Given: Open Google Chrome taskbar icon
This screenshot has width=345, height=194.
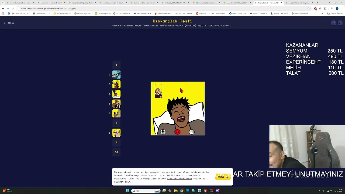Looking at the screenshot, I should coord(182,191).
